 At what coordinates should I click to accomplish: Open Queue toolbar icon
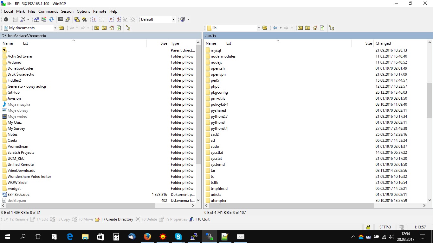pos(22,19)
